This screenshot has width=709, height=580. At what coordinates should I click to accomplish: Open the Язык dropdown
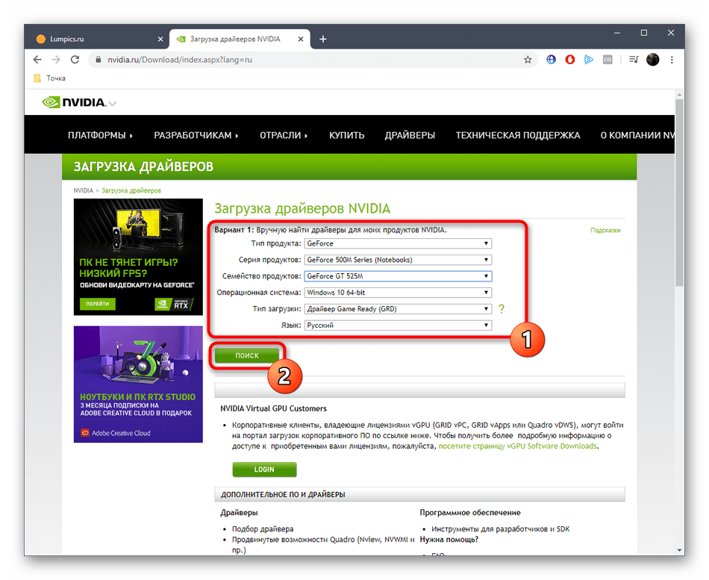(398, 325)
